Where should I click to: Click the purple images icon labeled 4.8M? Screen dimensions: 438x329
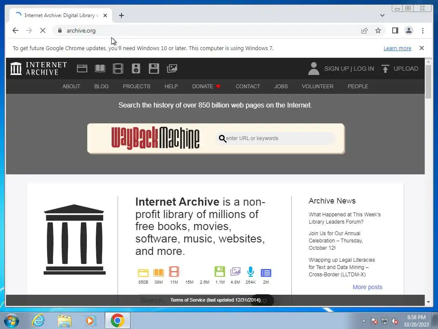tap(235, 272)
